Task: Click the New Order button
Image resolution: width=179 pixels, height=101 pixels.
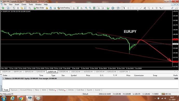Action: click(x=39, y=8)
